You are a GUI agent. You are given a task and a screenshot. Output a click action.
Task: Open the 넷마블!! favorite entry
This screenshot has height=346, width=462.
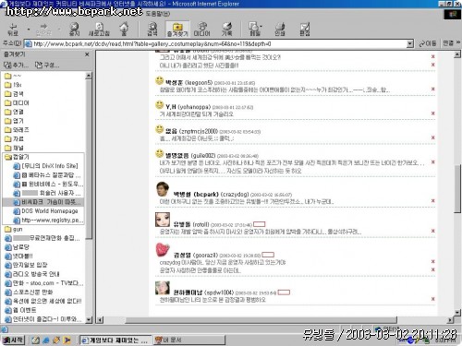[18, 256]
